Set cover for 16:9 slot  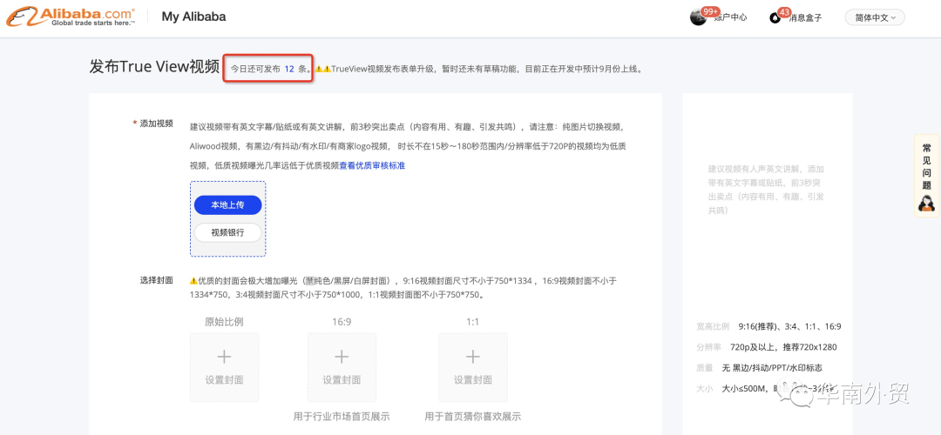(342, 367)
